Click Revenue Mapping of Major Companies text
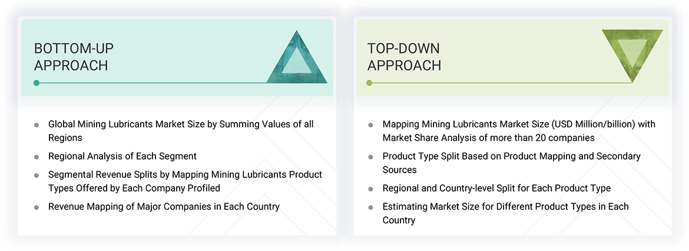Image resolution: width=689 pixels, height=251 pixels. click(164, 206)
